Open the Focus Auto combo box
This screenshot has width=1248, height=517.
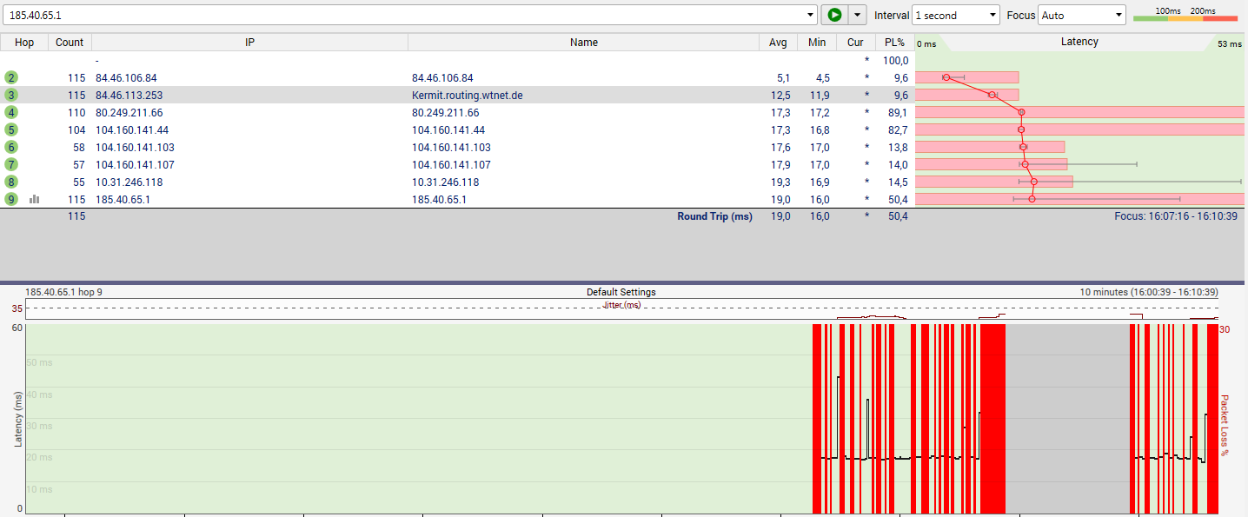(x=1082, y=15)
